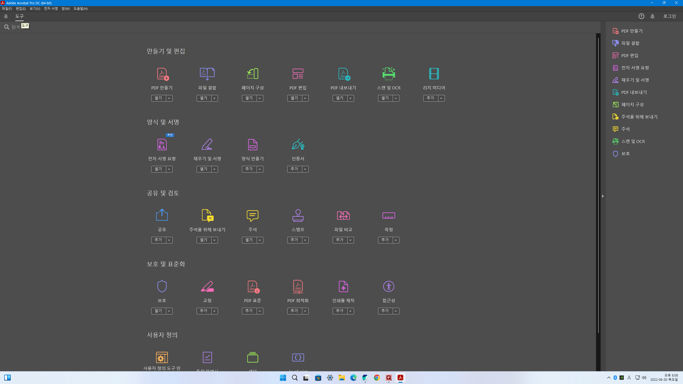Open the notifications bell icon

tap(652, 16)
